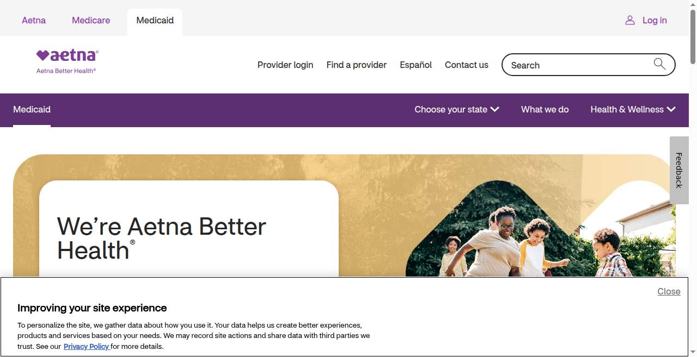697x357 pixels.
Task: Open the Privacy Policy link
Action: coord(87,346)
